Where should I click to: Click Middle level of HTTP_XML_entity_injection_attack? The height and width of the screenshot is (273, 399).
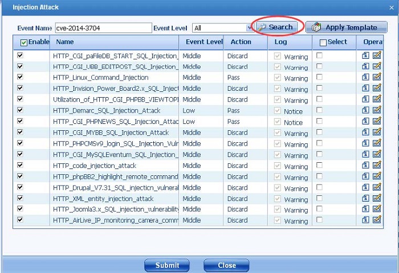point(192,199)
